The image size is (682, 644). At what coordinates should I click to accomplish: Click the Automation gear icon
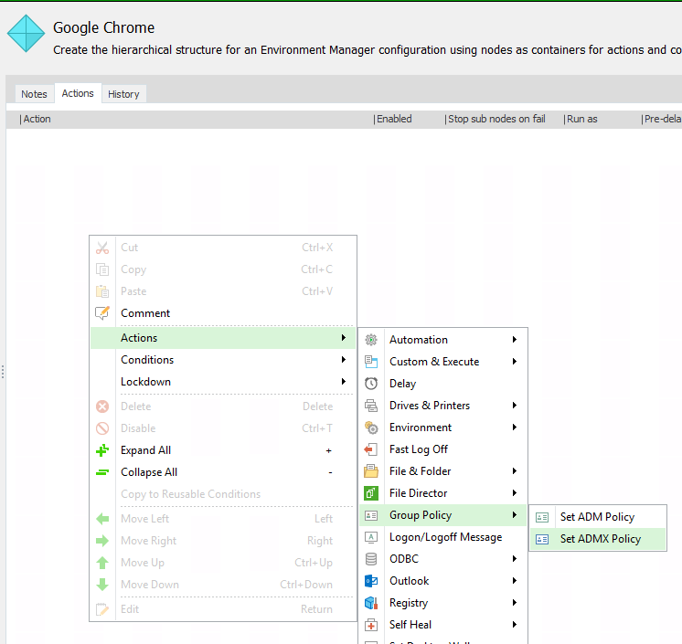371,340
